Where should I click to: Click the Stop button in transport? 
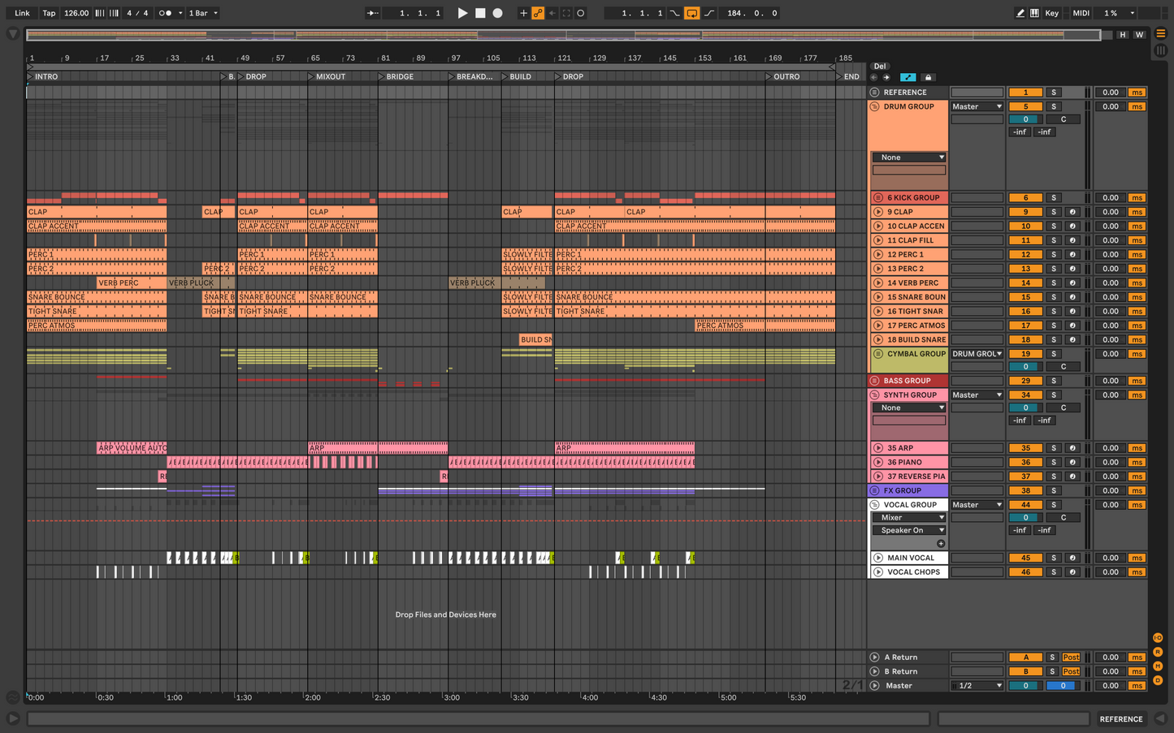[x=480, y=13]
